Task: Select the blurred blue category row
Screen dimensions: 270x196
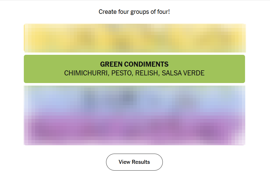Action: pos(134,100)
